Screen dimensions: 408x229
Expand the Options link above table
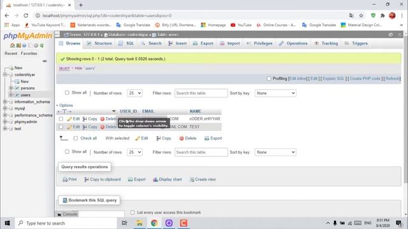(x=64, y=106)
